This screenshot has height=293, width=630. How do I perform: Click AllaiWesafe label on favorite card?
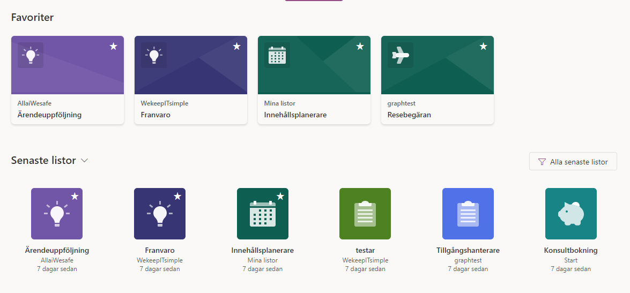34,103
